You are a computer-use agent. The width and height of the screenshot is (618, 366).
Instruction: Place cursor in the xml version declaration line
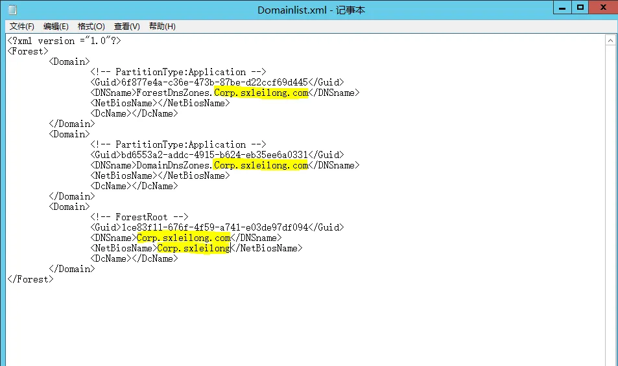64,41
